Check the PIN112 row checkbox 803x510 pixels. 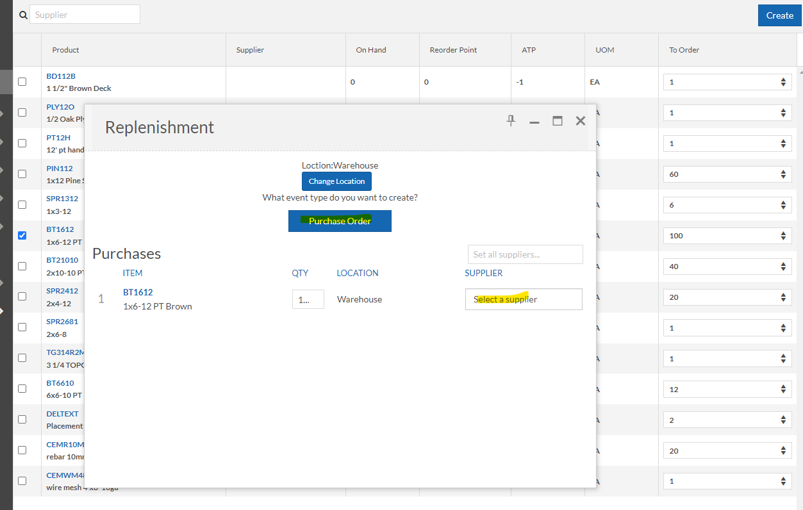(x=22, y=174)
